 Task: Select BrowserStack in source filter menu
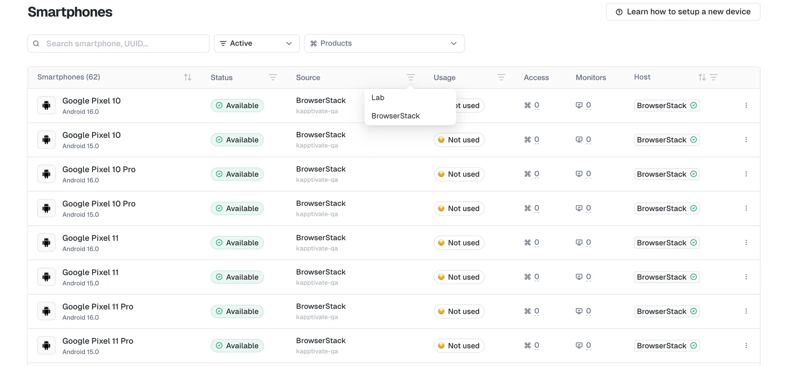(410, 116)
